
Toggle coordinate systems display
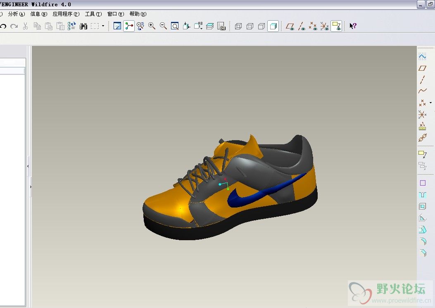325,26
